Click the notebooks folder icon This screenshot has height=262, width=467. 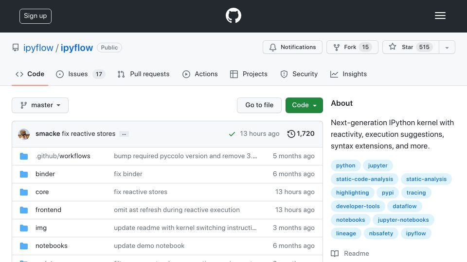click(x=24, y=246)
